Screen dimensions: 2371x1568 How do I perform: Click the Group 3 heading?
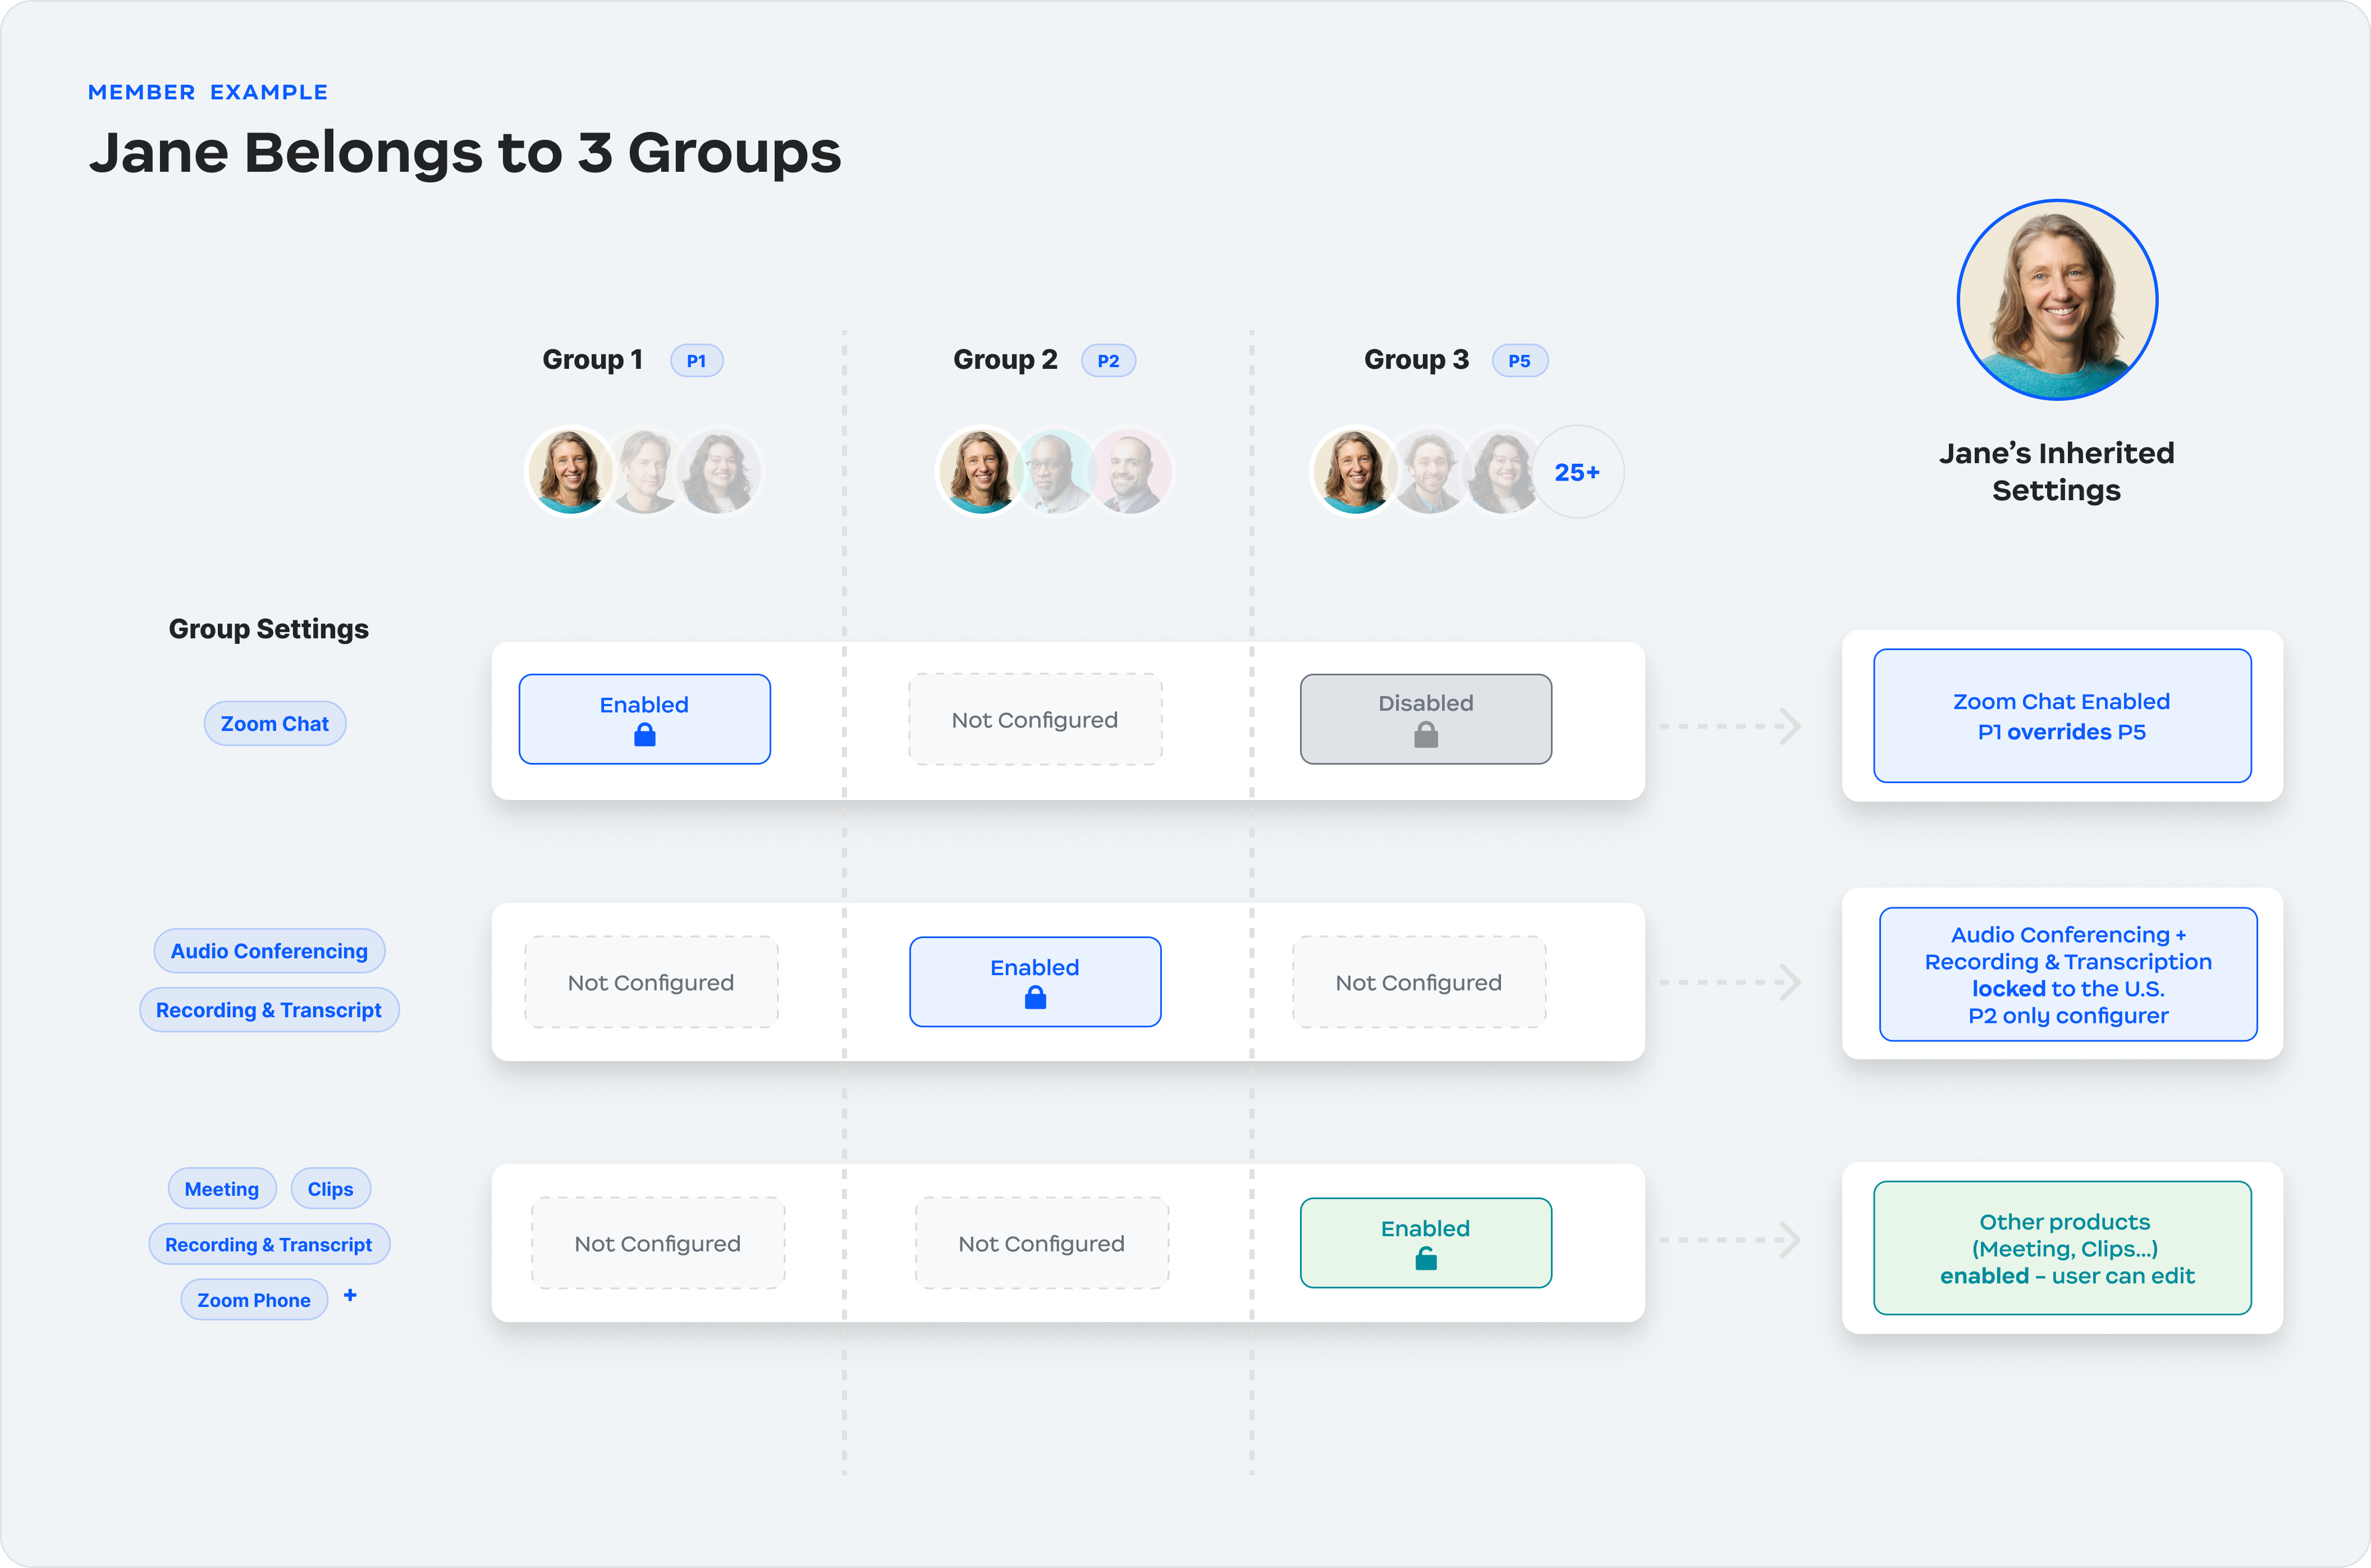coord(1416,360)
